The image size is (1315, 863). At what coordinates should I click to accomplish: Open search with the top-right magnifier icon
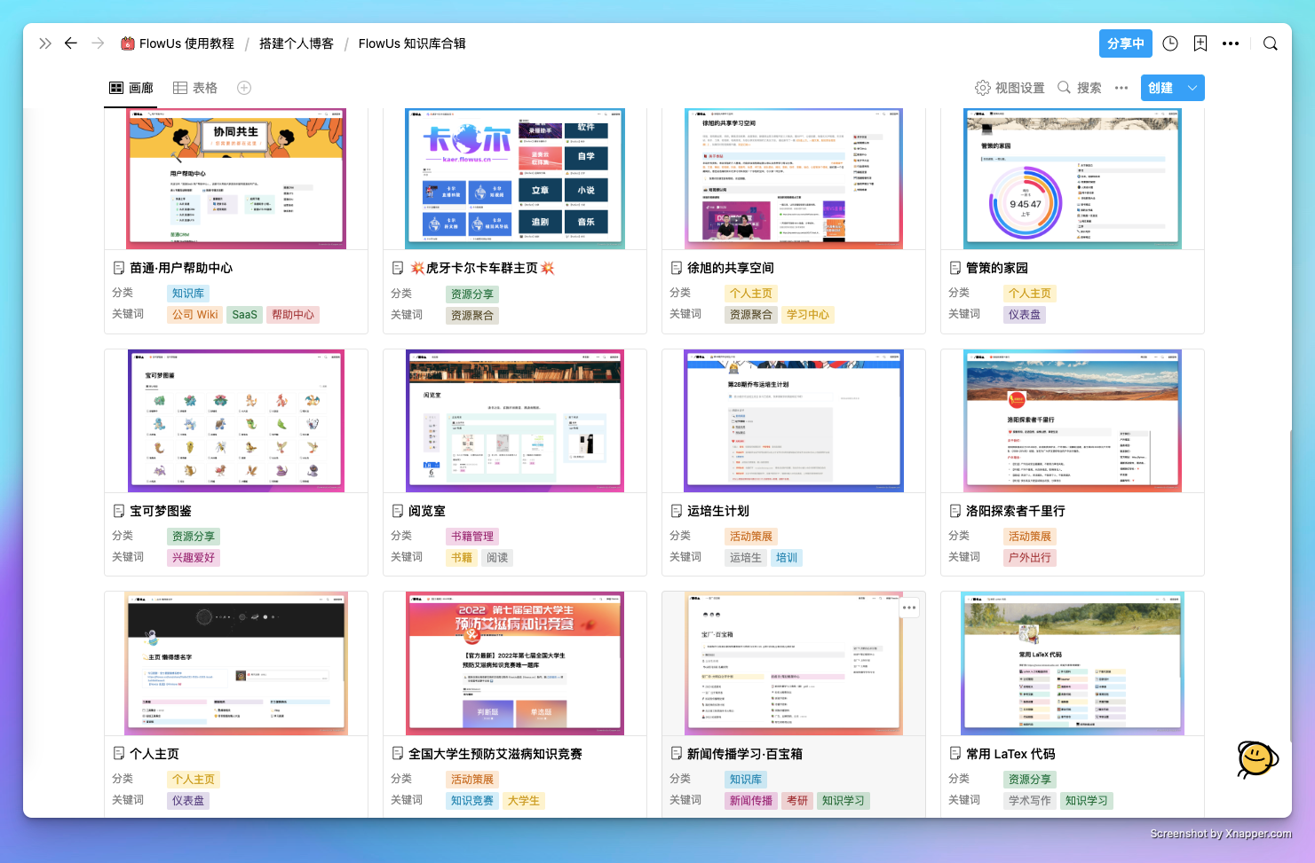tap(1271, 43)
